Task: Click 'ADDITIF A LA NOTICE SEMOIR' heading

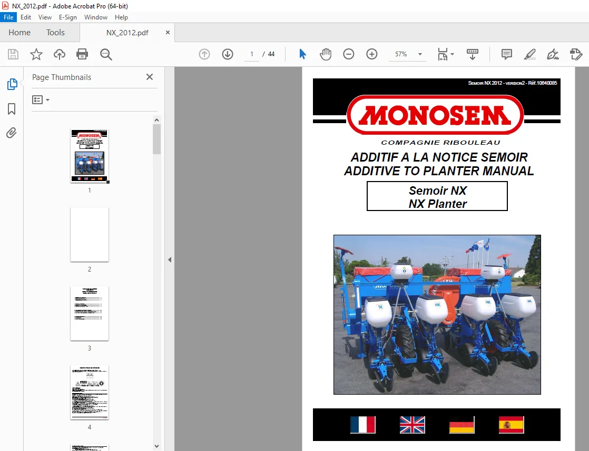Action: pyautogui.click(x=439, y=157)
